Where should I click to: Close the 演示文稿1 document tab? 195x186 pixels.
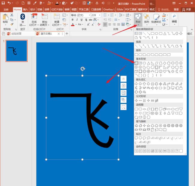click(x=59, y=34)
